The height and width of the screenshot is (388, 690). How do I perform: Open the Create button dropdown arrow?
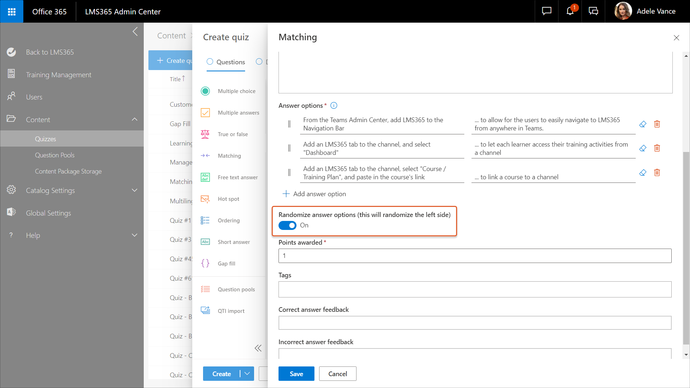(247, 374)
